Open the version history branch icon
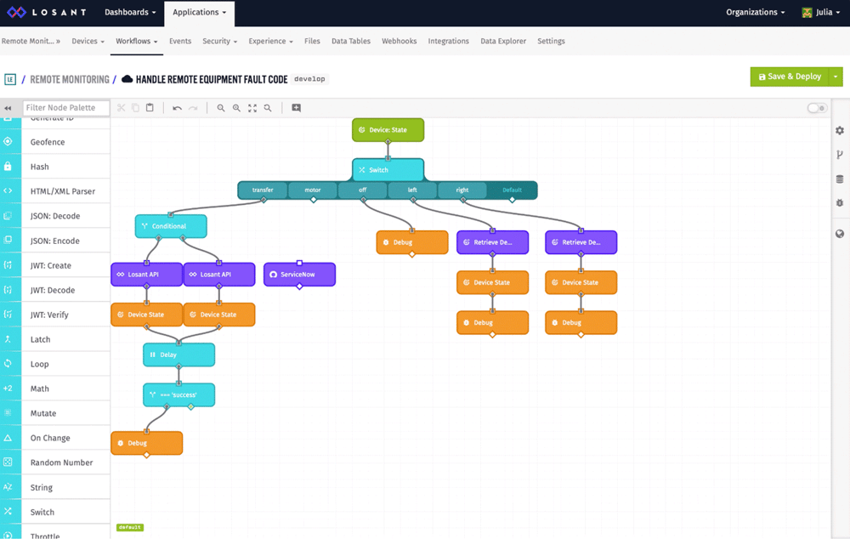The image size is (850, 539). [840, 154]
